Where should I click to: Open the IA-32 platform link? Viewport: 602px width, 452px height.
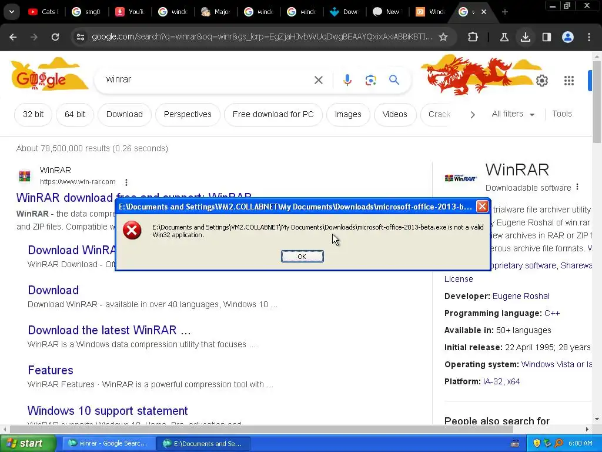coord(493,381)
